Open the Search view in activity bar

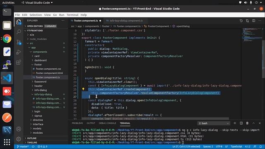[19, 32]
